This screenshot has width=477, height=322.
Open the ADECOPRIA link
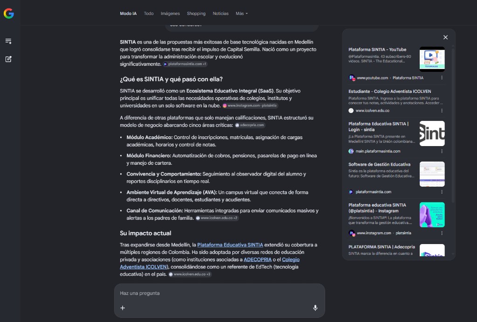pyautogui.click(x=257, y=259)
